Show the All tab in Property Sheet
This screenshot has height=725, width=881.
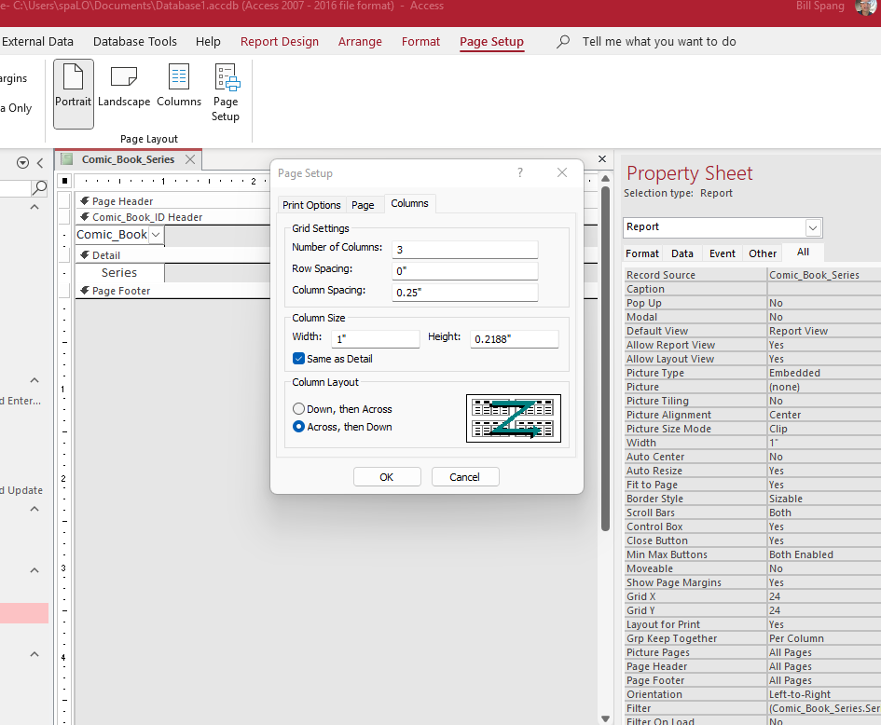click(x=803, y=253)
